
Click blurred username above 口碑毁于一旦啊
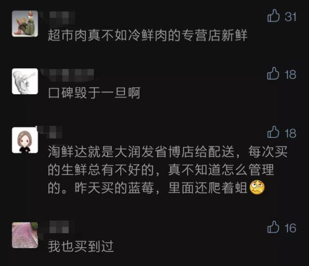pos(68,75)
